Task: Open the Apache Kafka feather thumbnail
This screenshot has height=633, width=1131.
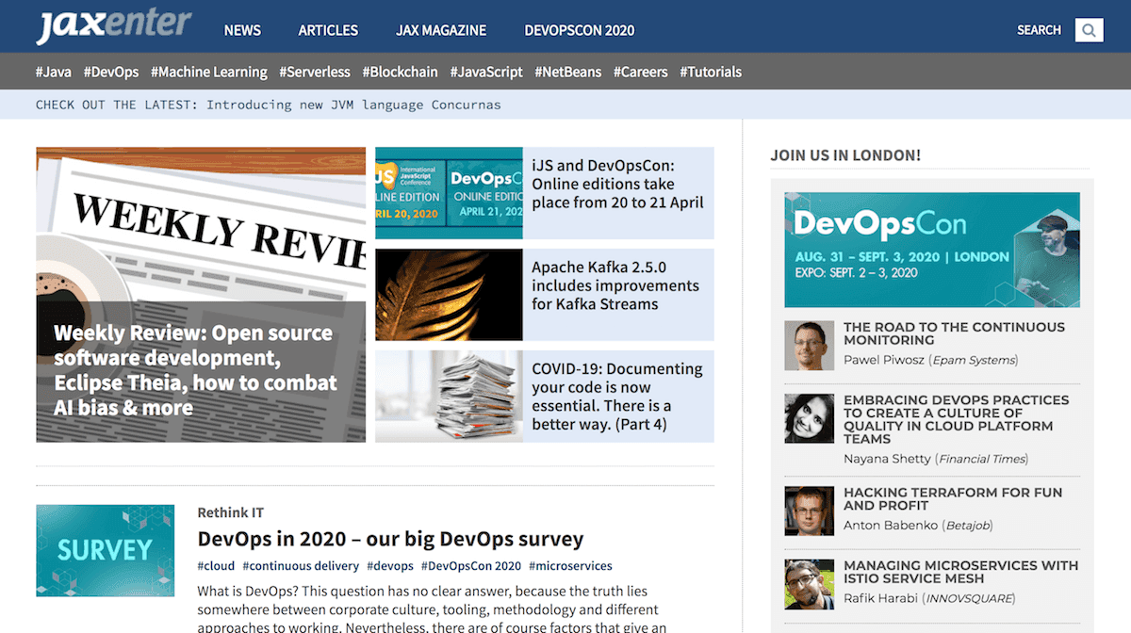Action: 449,295
